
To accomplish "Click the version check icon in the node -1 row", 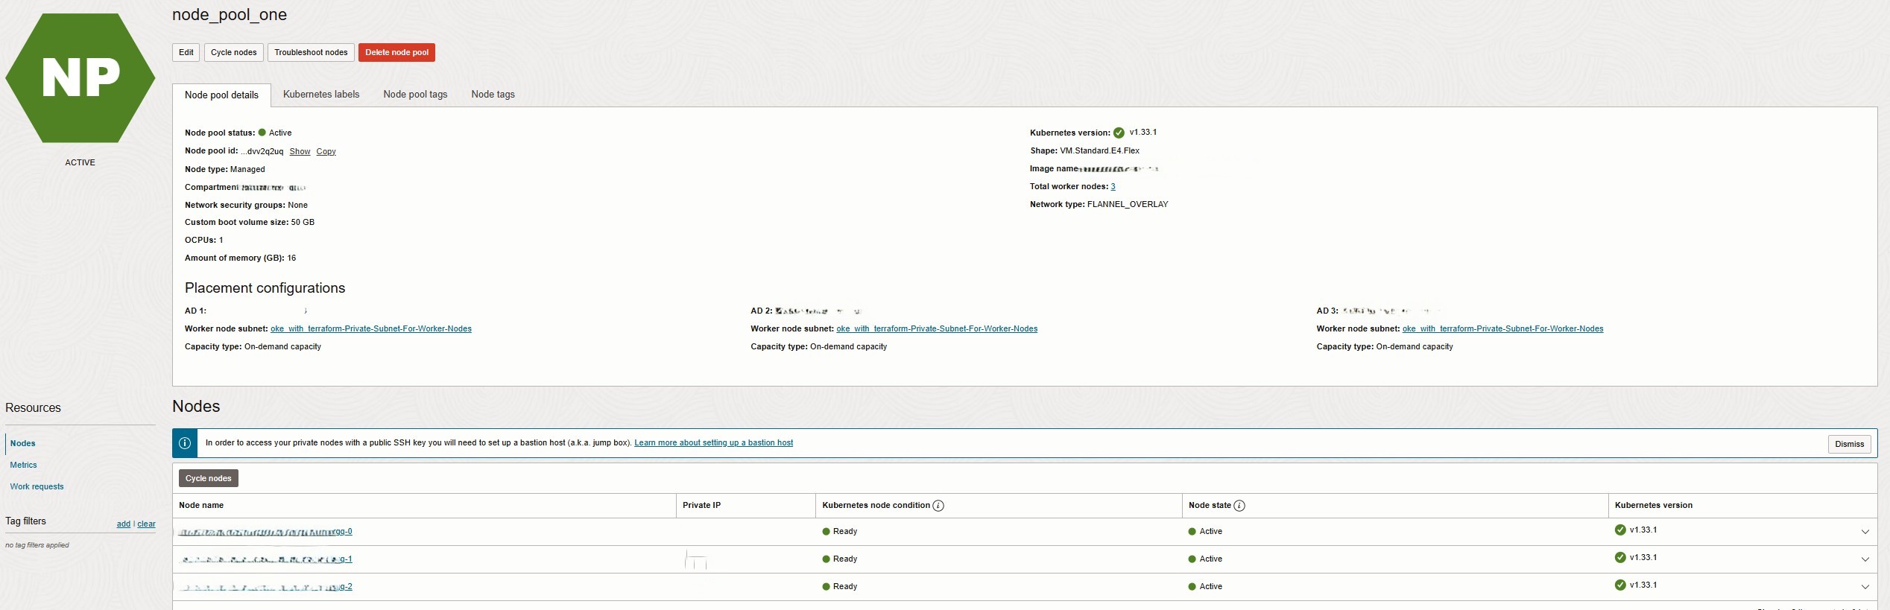I will click(1620, 558).
